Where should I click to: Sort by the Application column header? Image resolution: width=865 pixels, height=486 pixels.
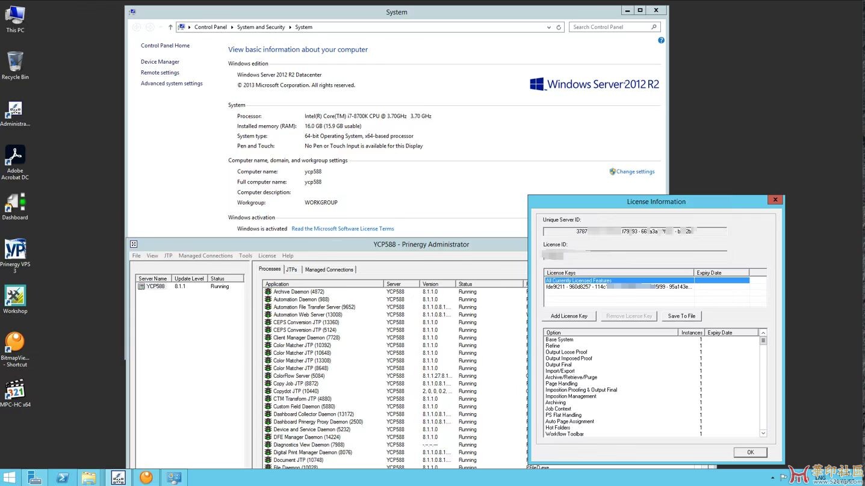(x=323, y=283)
